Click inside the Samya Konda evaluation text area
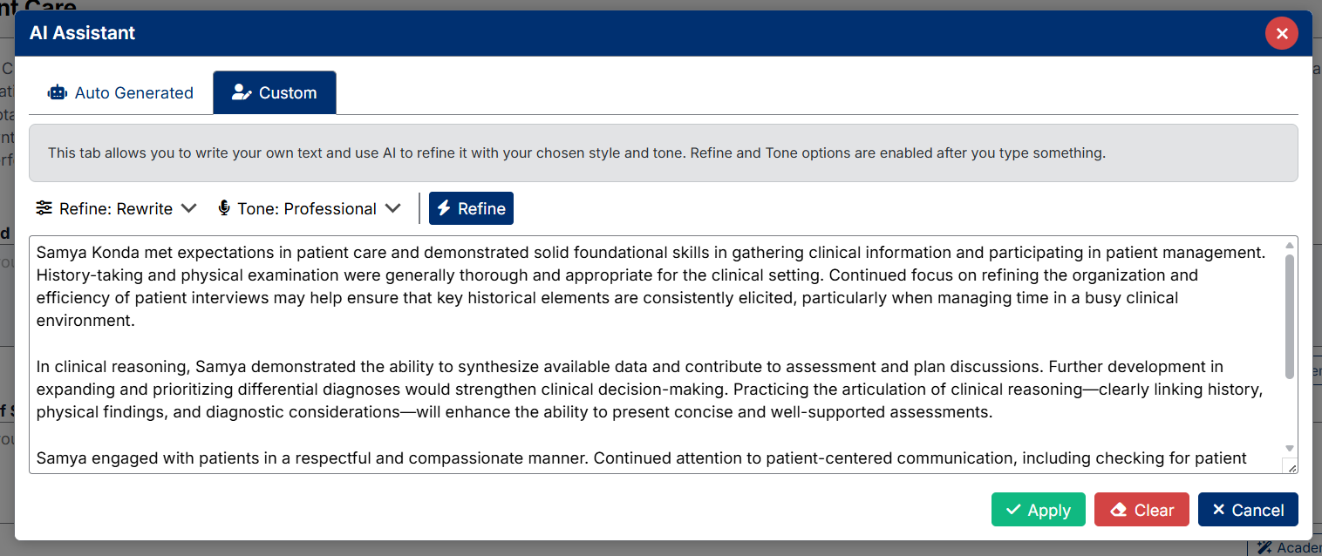This screenshot has width=1322, height=556. tap(656, 355)
